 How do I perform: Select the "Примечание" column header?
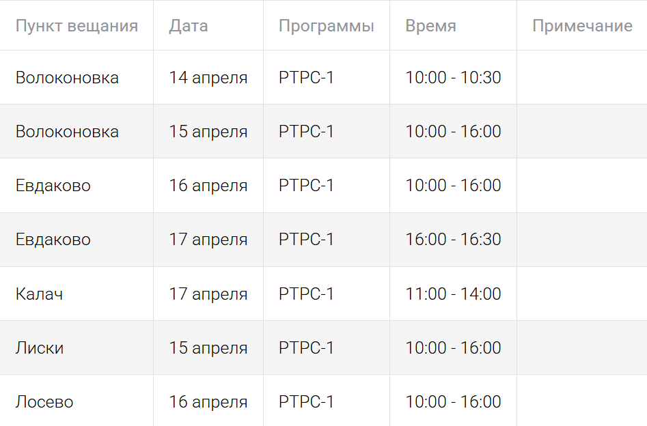click(582, 26)
